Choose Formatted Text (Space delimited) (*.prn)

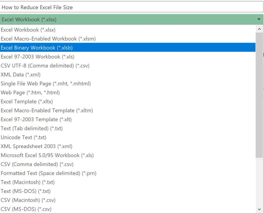click(x=128, y=173)
